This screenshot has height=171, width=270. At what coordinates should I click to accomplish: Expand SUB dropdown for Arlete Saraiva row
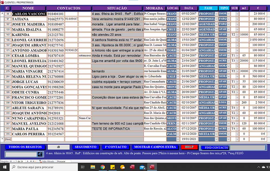[237, 108]
